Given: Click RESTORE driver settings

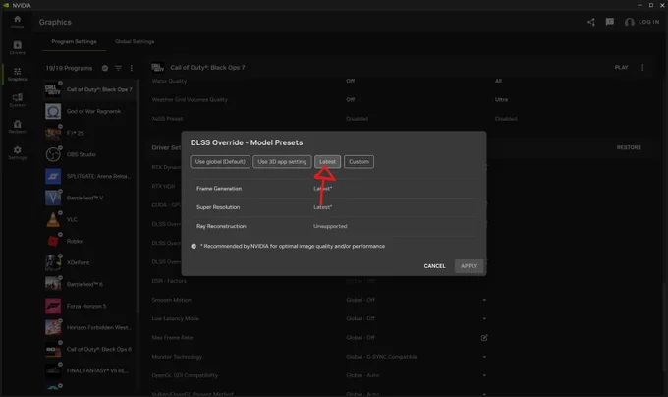Looking at the screenshot, I should (629, 147).
